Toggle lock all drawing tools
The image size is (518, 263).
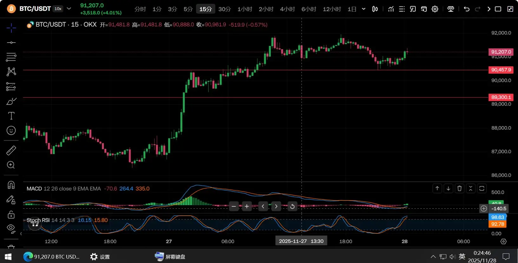tap(11, 215)
